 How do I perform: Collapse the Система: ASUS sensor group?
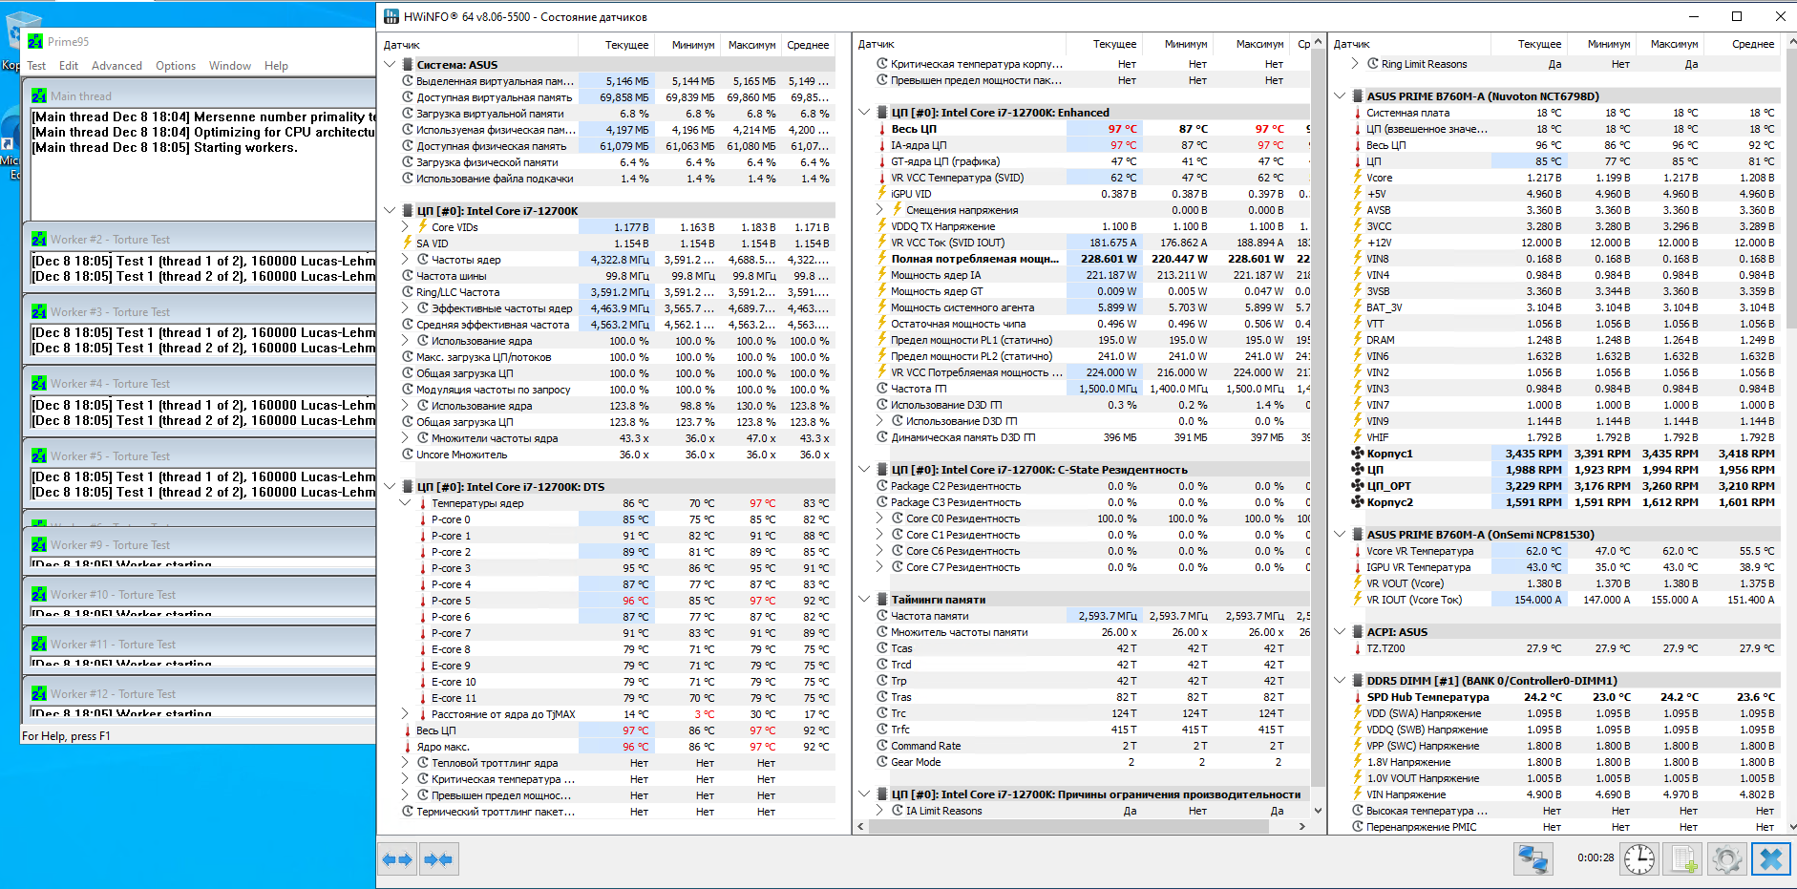390,65
